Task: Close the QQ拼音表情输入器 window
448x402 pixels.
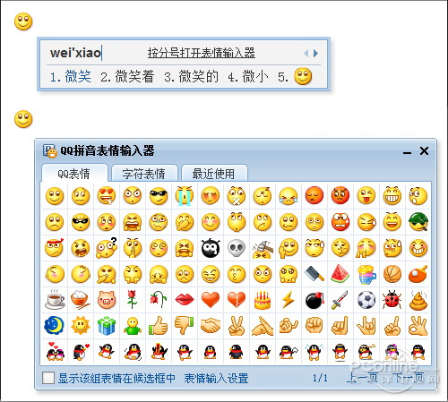Action: click(424, 150)
